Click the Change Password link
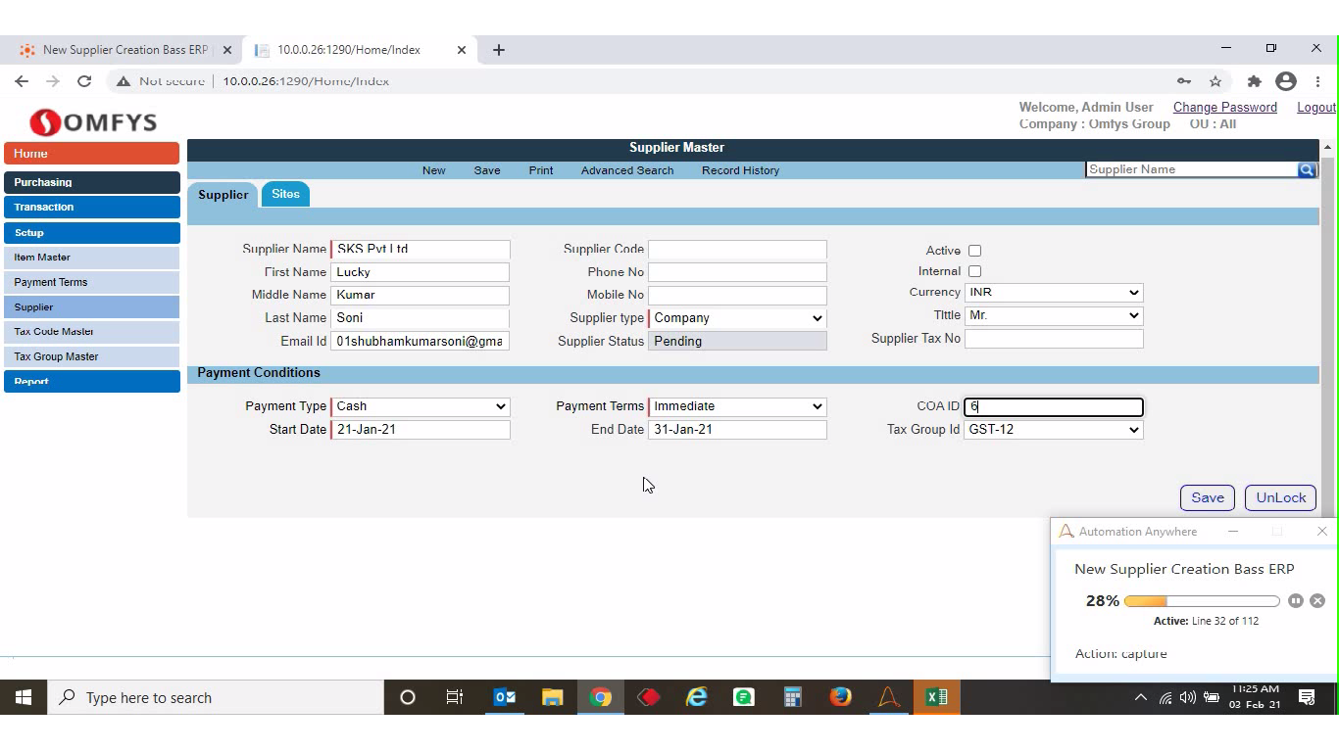The width and height of the screenshot is (1339, 752). (1224, 108)
